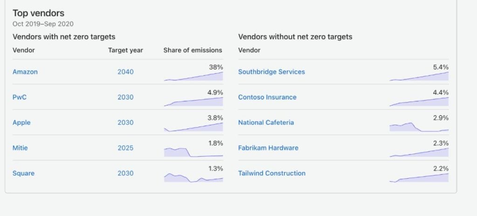Open the Tailwind Construction vendor link

(x=272, y=174)
